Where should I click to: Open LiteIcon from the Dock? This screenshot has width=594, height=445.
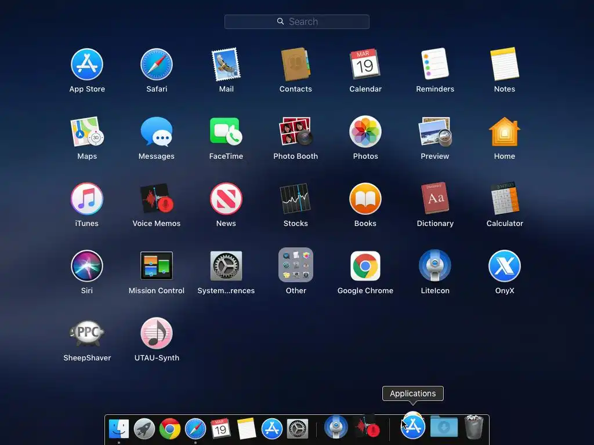click(336, 427)
